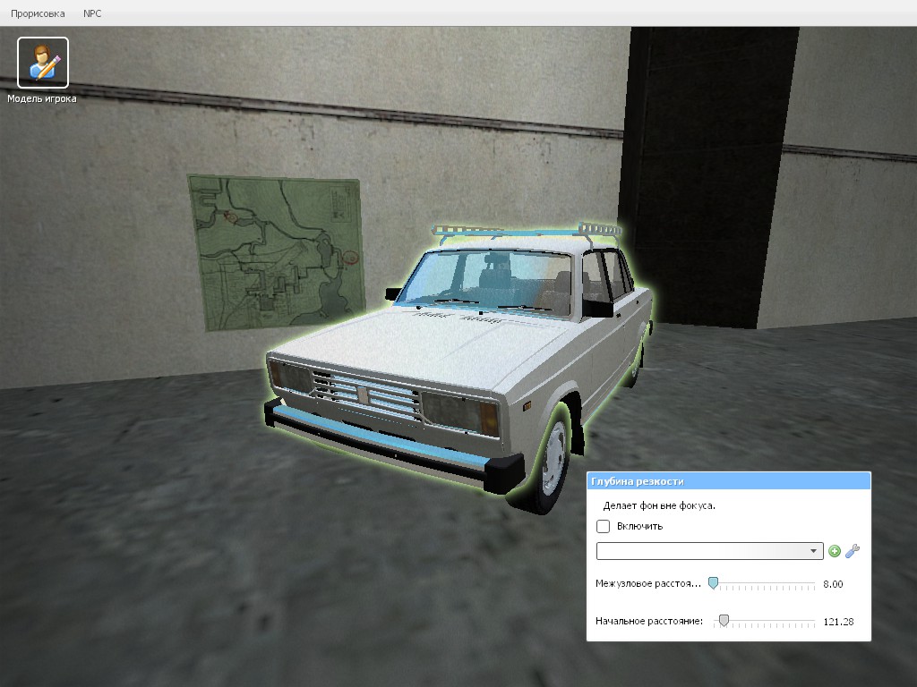This screenshot has width=917, height=687.
Task: Click the roof rack on the car
Action: [x=527, y=232]
